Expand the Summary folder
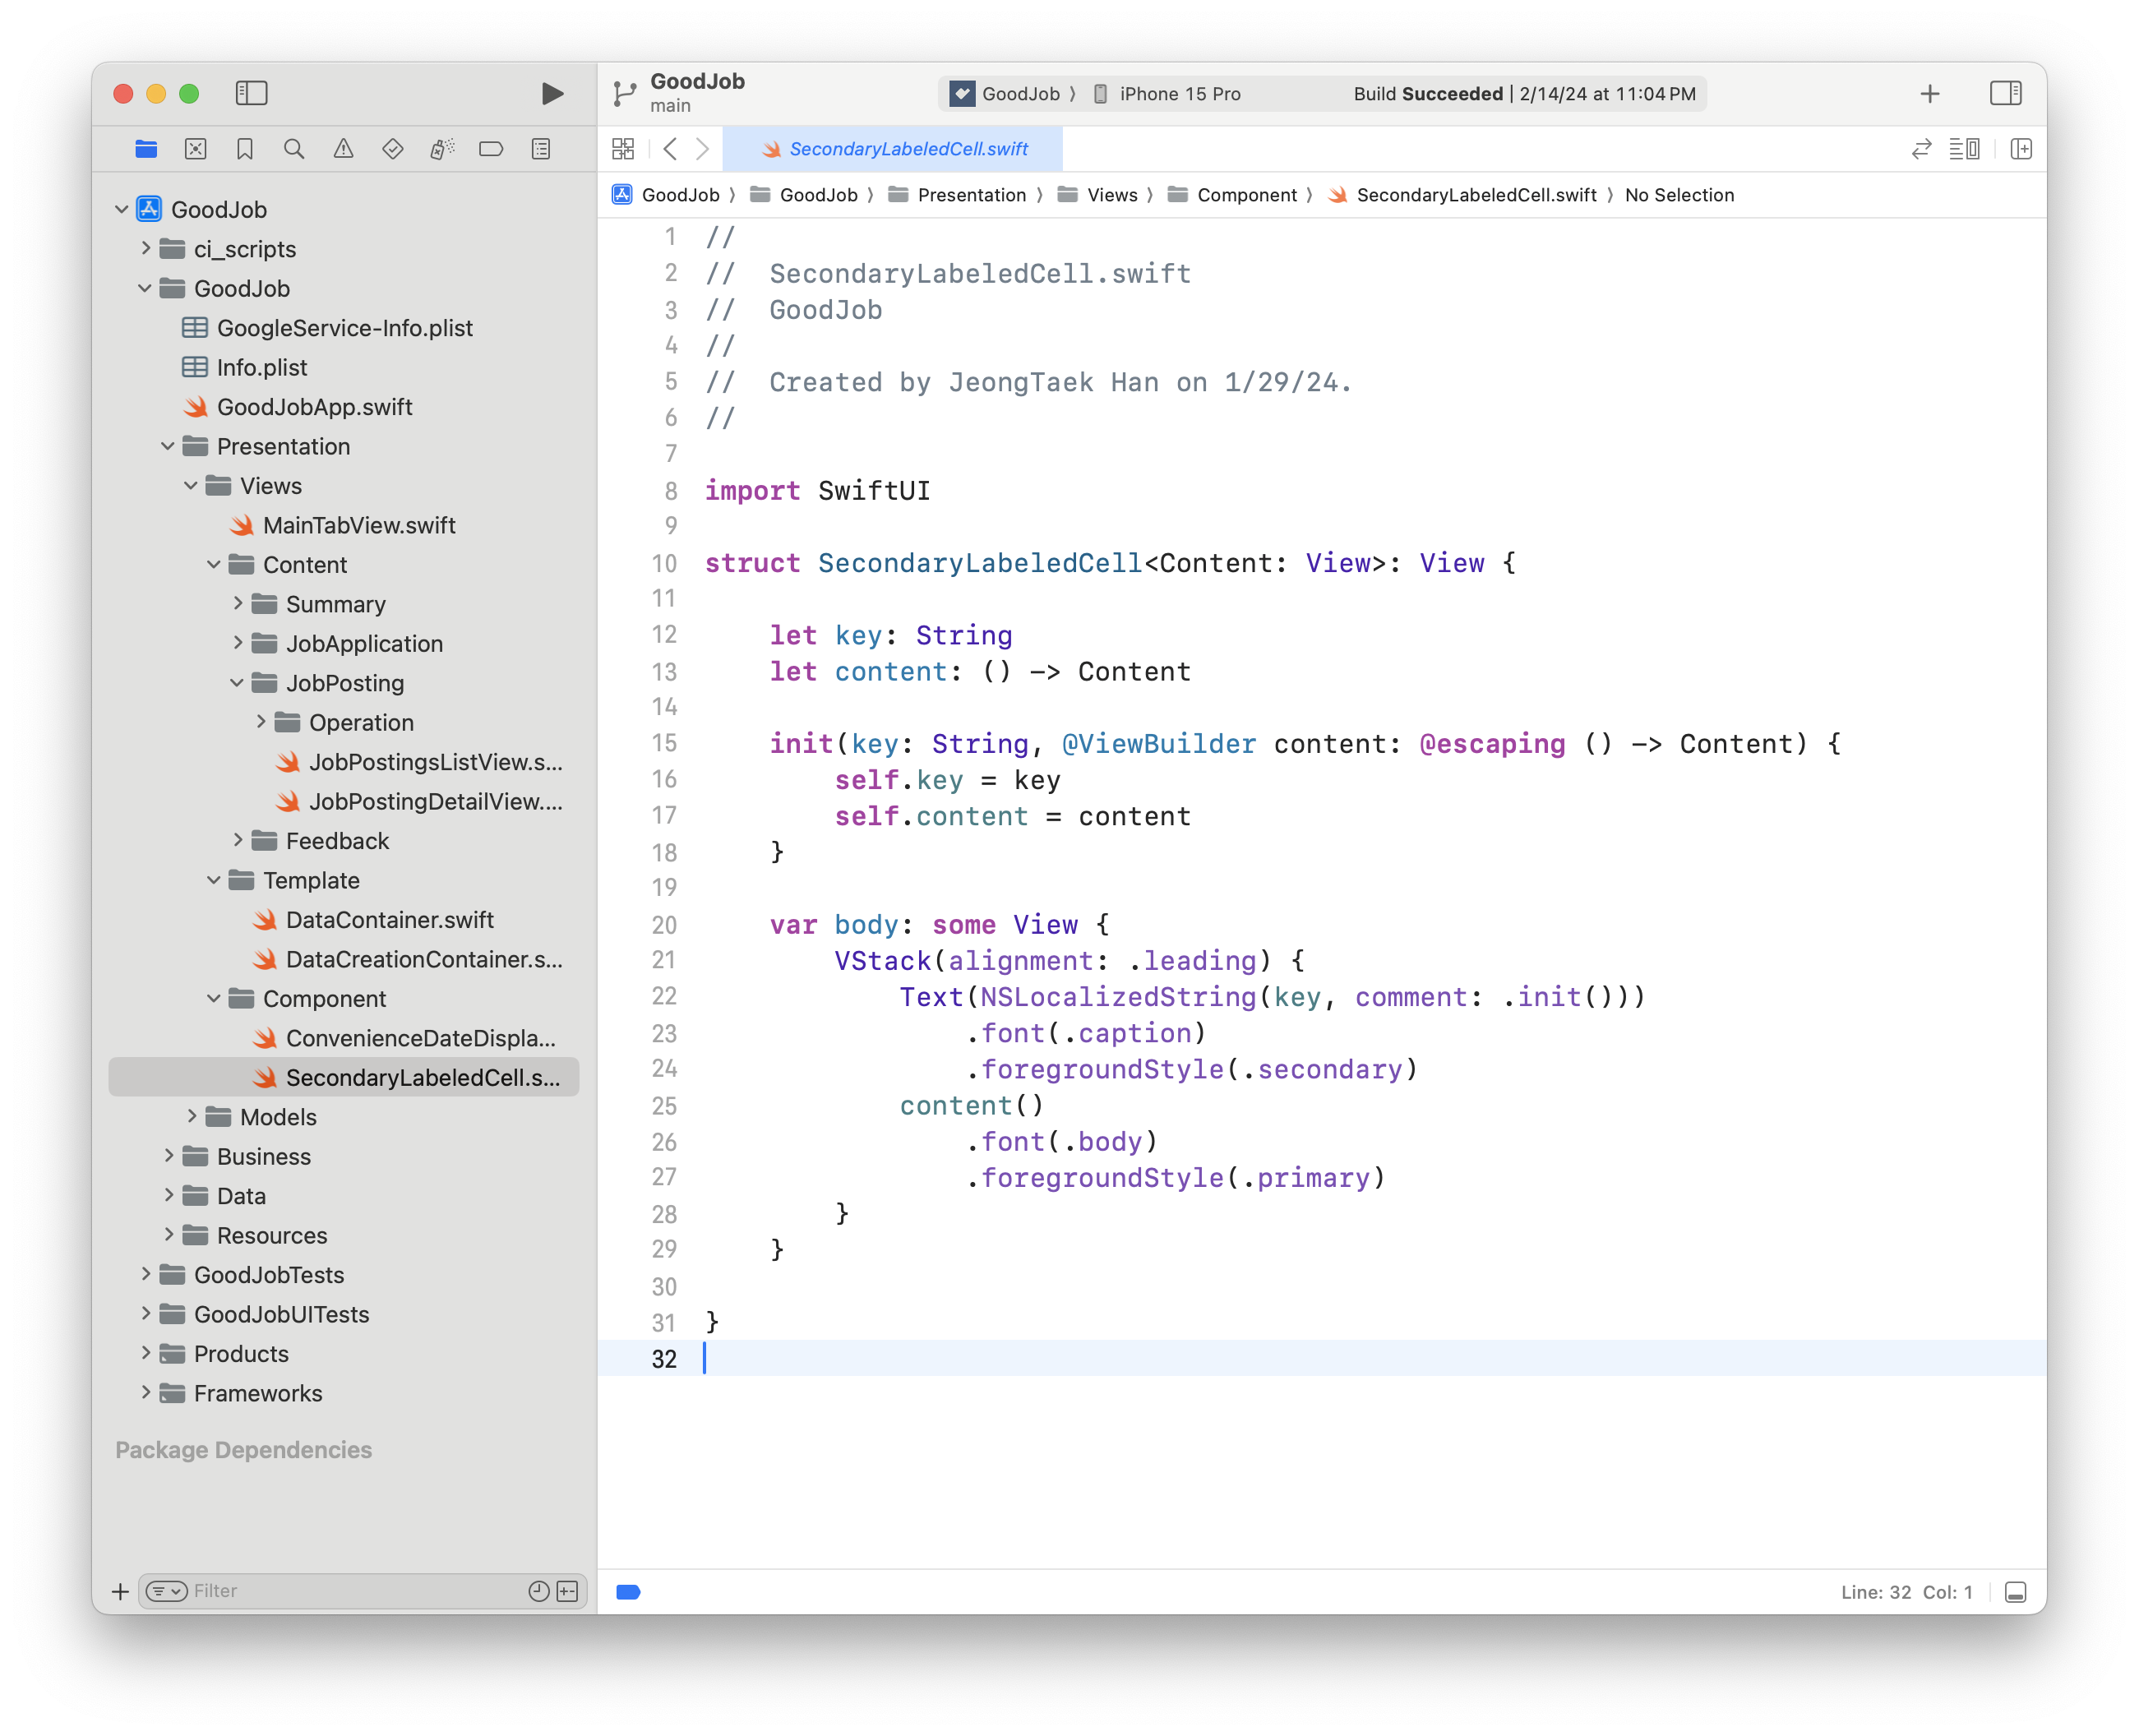 point(238,604)
